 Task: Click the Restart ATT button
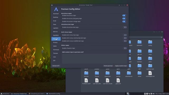[x=56, y=66]
